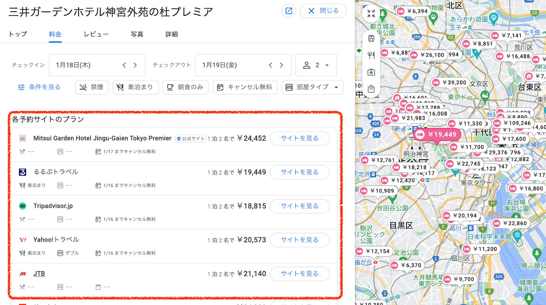Show shopping places with the bag icon

[371, 89]
